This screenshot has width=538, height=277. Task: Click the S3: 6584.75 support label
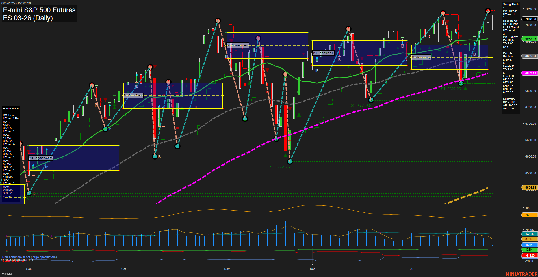tap(280, 167)
